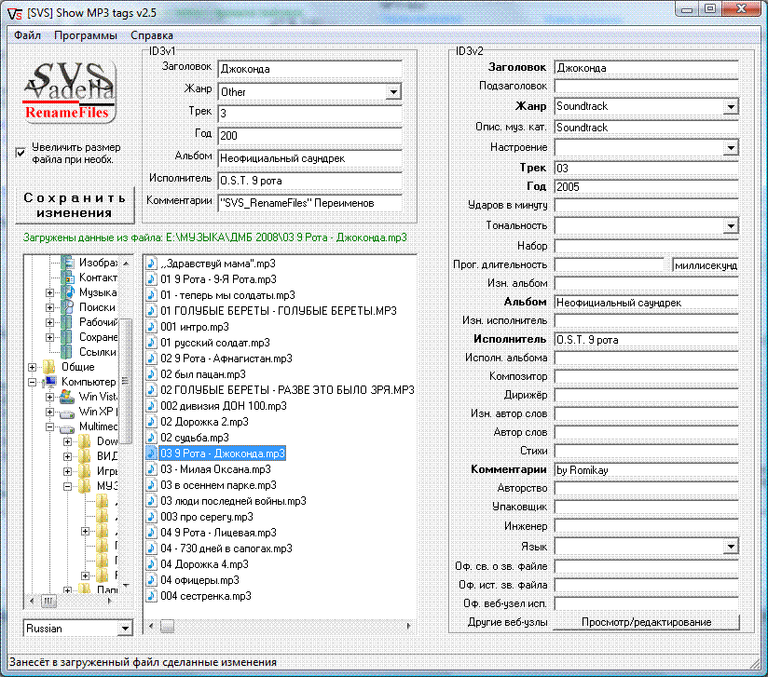Screen dimensions: 768x677
Task: Click the Компьютер computer icon in the tree
Action: pyautogui.click(x=49, y=381)
